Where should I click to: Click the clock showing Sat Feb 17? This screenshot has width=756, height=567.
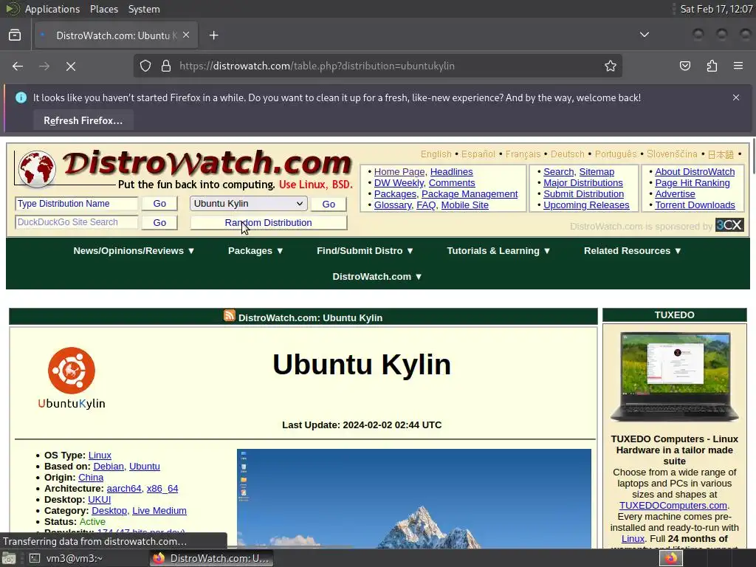click(716, 9)
